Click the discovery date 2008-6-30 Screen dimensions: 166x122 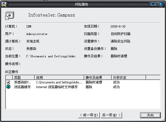(x=118, y=26)
